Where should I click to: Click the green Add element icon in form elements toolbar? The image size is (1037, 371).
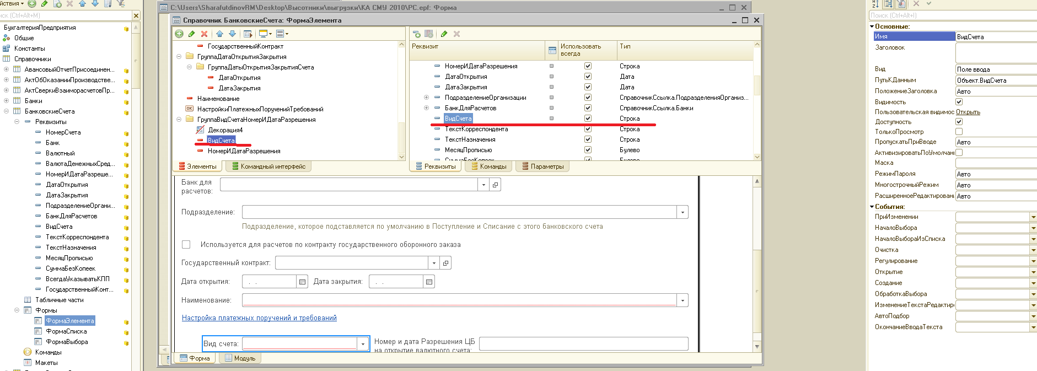point(179,34)
